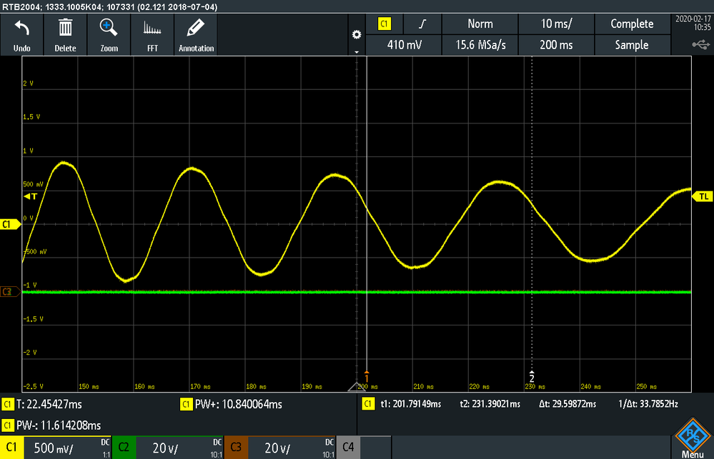The height and width of the screenshot is (459, 714).
Task: Toggle channel C4 button
Action: point(348,447)
